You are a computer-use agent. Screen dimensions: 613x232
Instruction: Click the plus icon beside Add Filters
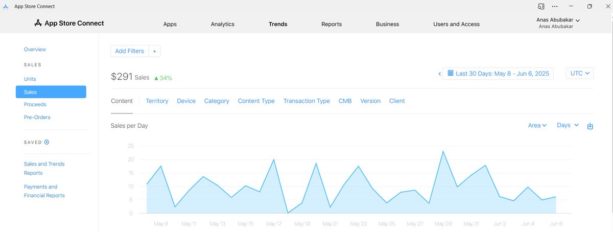(x=154, y=51)
